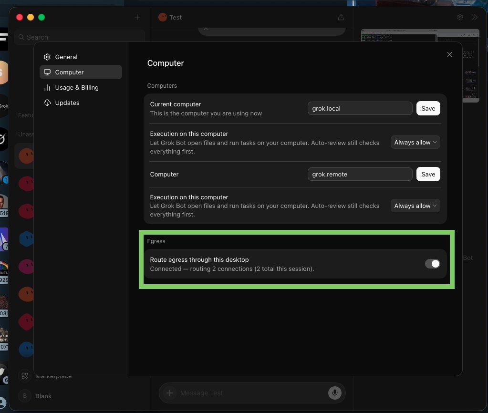Toggle Route egress through this desktop

coord(432,264)
